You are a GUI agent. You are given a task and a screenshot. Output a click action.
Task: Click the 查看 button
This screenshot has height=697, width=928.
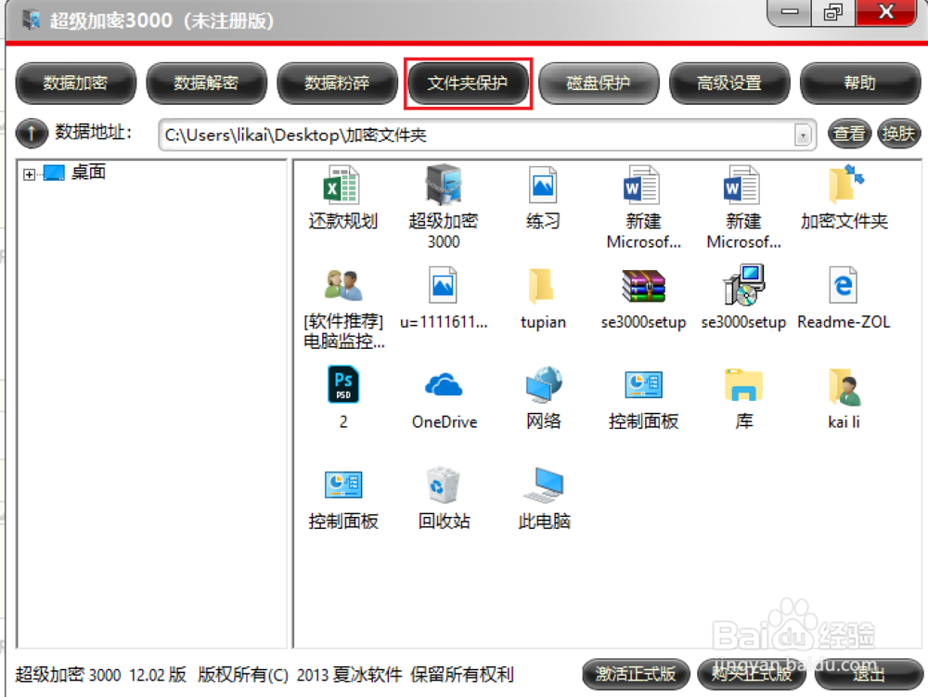click(x=848, y=133)
